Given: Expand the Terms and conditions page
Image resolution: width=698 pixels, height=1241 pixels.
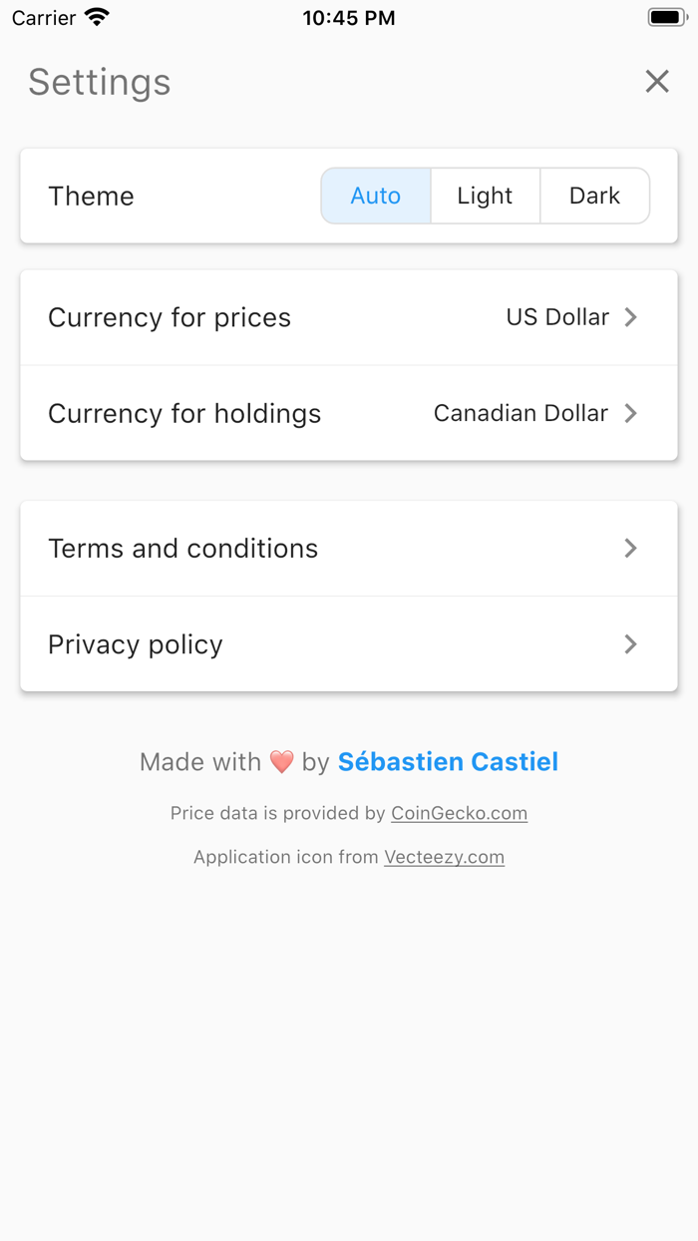Looking at the screenshot, I should 349,548.
